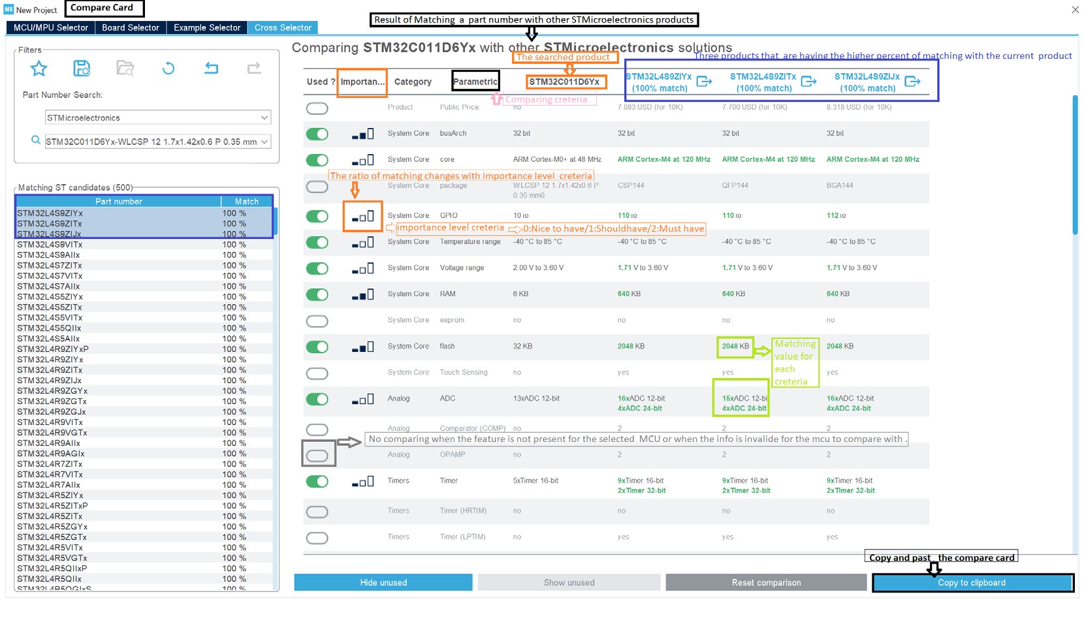The width and height of the screenshot is (1084, 626).
Task: Load a saved filter via the folder icon
Action: 125,69
